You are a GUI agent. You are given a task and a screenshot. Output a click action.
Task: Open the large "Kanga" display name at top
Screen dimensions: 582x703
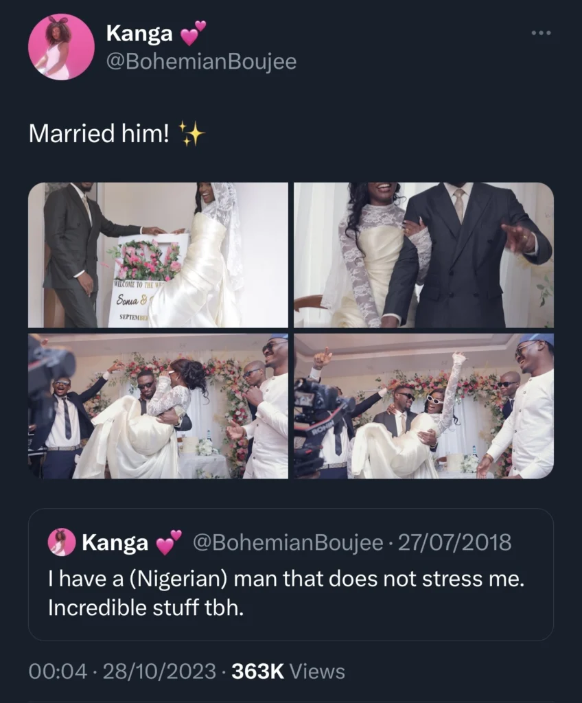pos(140,33)
